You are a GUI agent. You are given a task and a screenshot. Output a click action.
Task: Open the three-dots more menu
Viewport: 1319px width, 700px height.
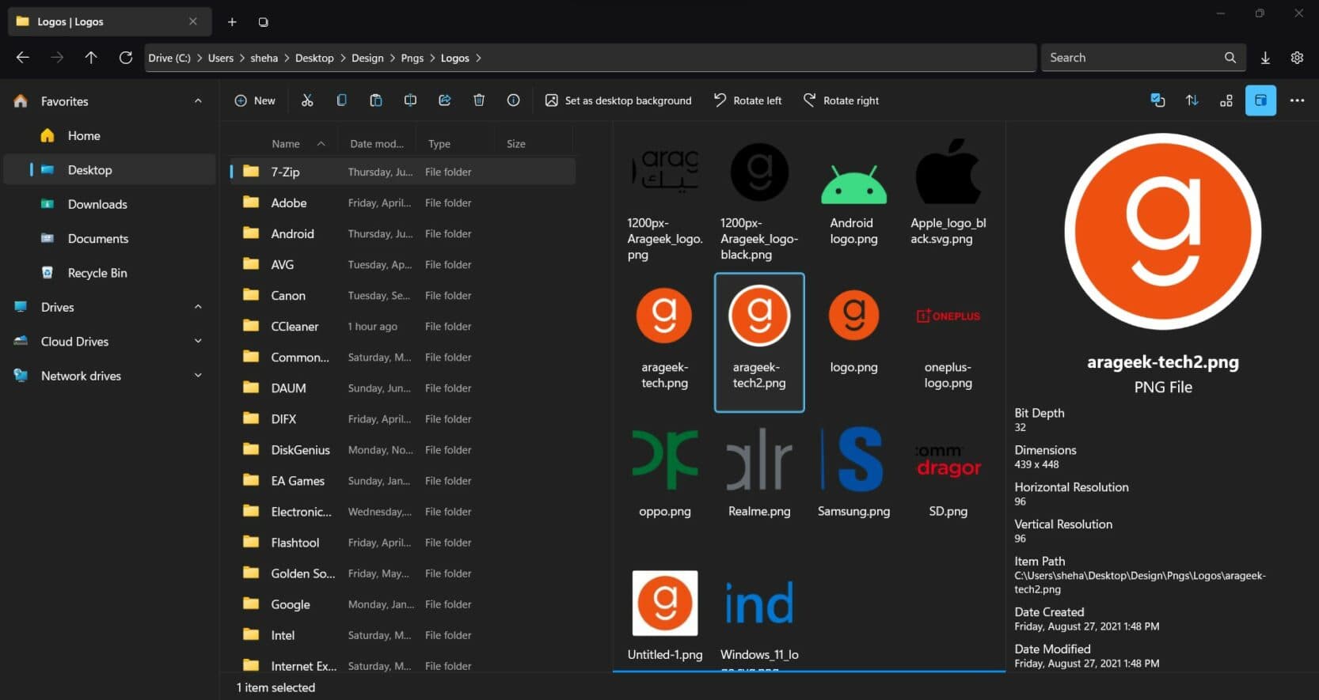coord(1297,100)
